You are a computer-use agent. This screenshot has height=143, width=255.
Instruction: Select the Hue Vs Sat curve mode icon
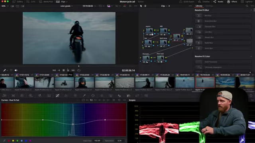click(x=92, y=100)
